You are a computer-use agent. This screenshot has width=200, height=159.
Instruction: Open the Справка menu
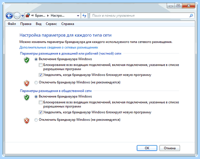(68, 24)
